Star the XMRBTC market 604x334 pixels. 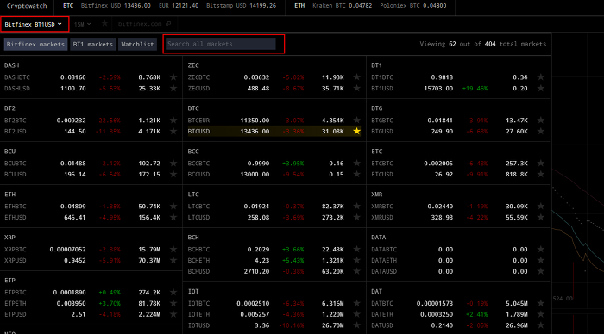(541, 207)
